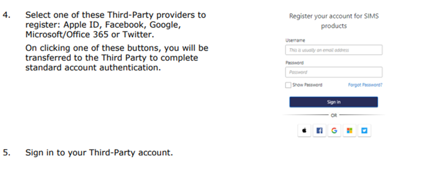Register using the Apple ID icon
The width and height of the screenshot is (429, 175).
[304, 131]
